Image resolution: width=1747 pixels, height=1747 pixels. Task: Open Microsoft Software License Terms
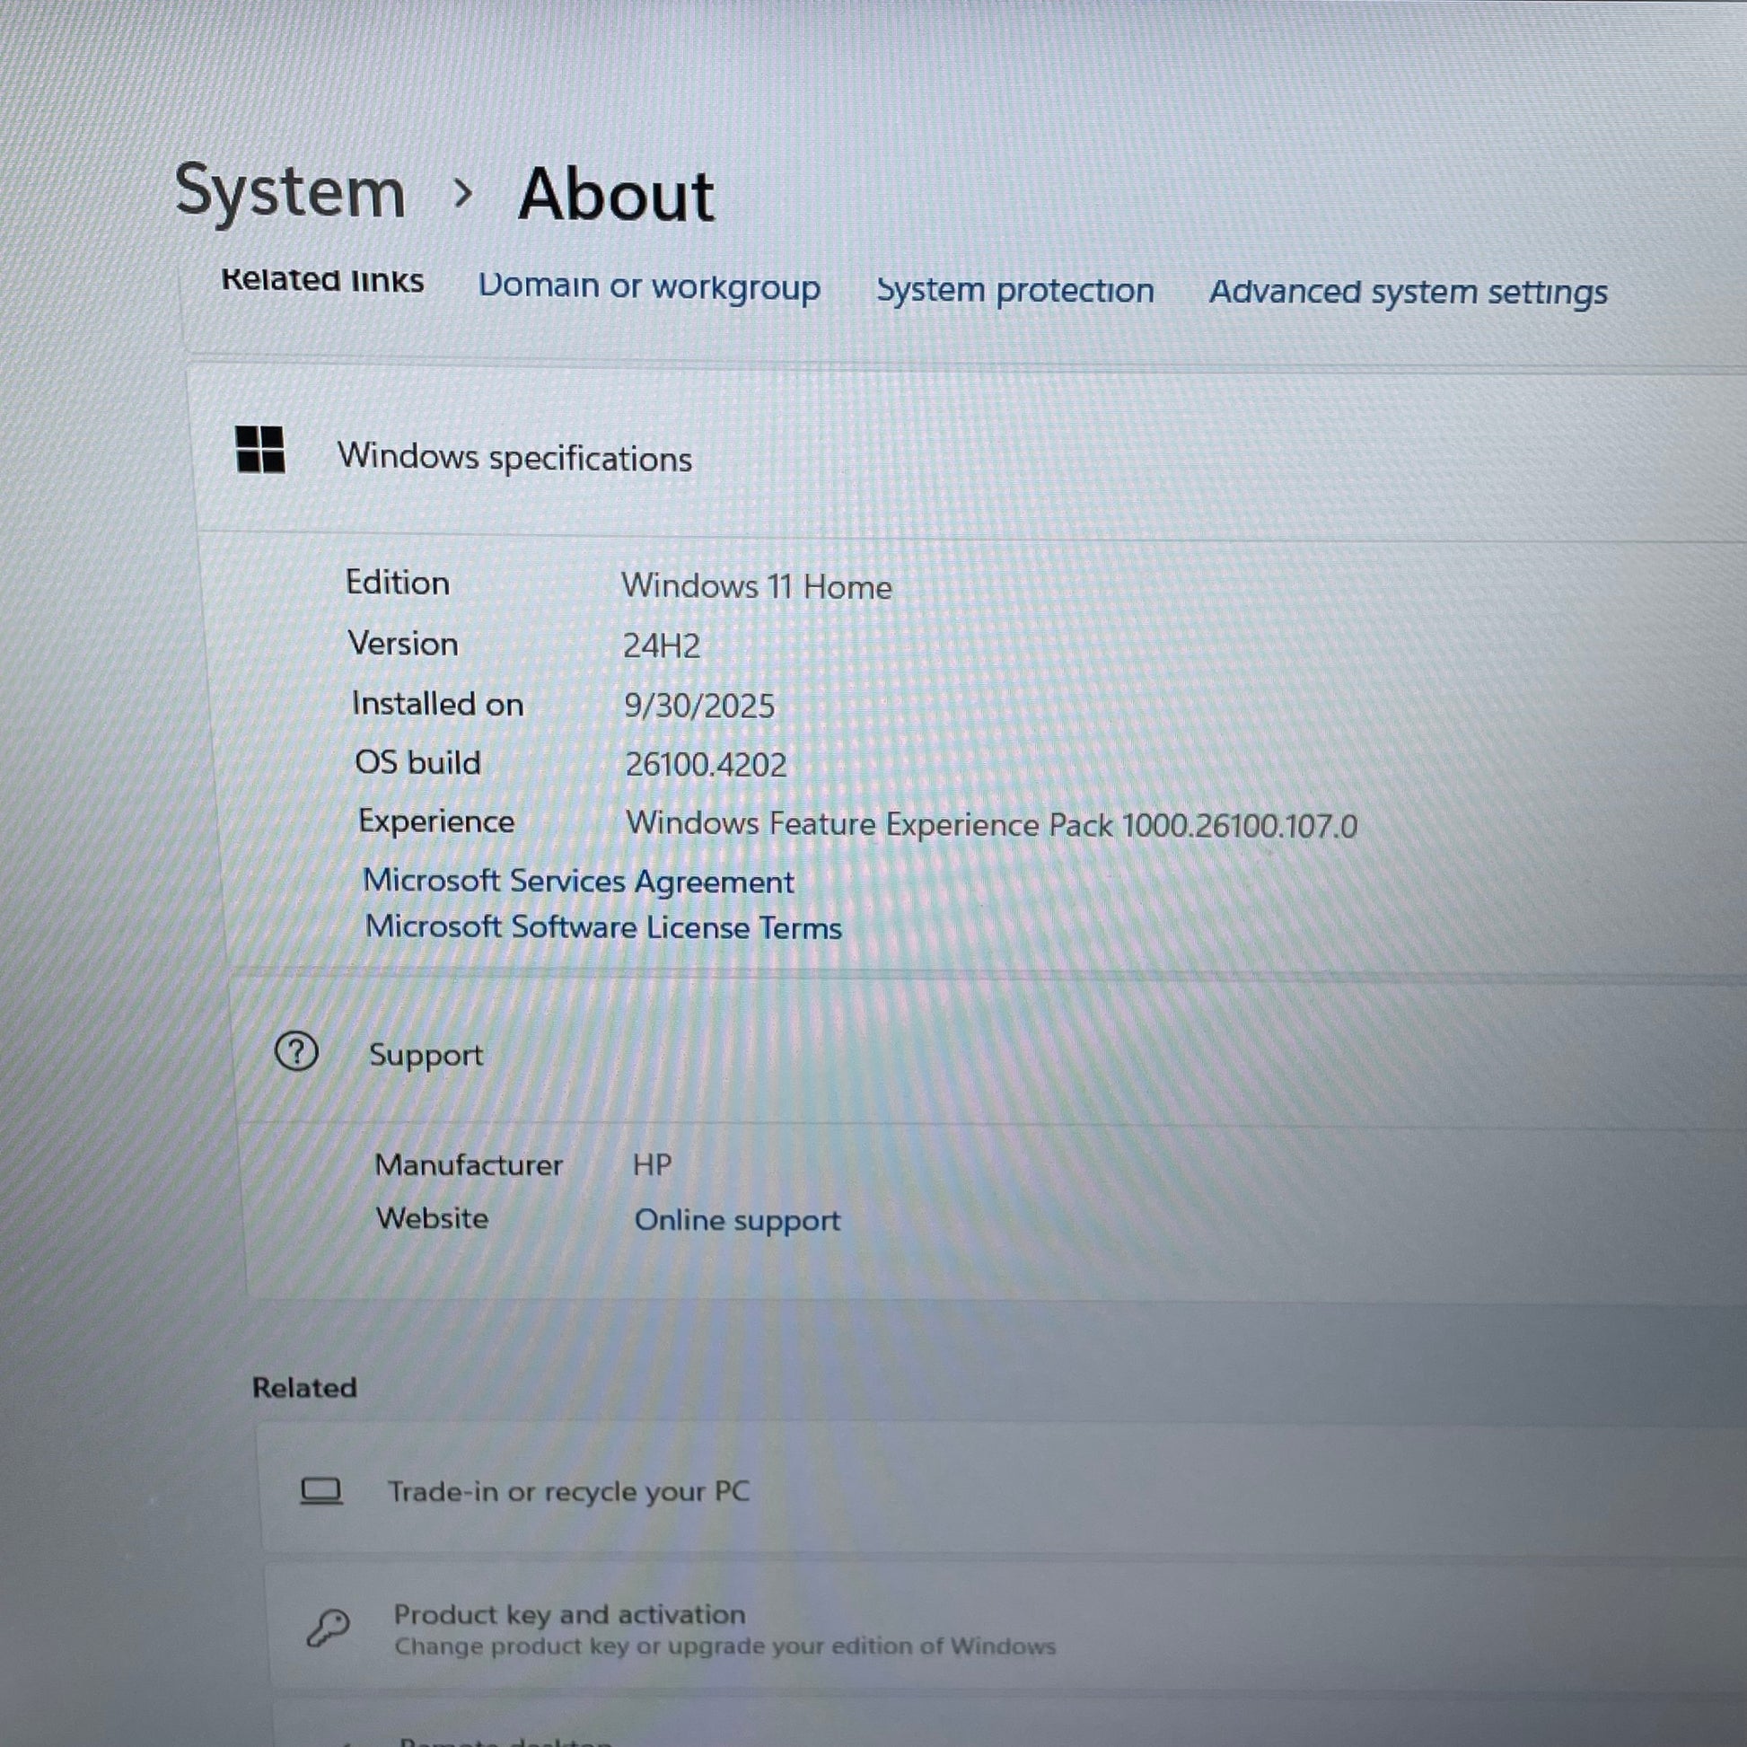point(603,926)
